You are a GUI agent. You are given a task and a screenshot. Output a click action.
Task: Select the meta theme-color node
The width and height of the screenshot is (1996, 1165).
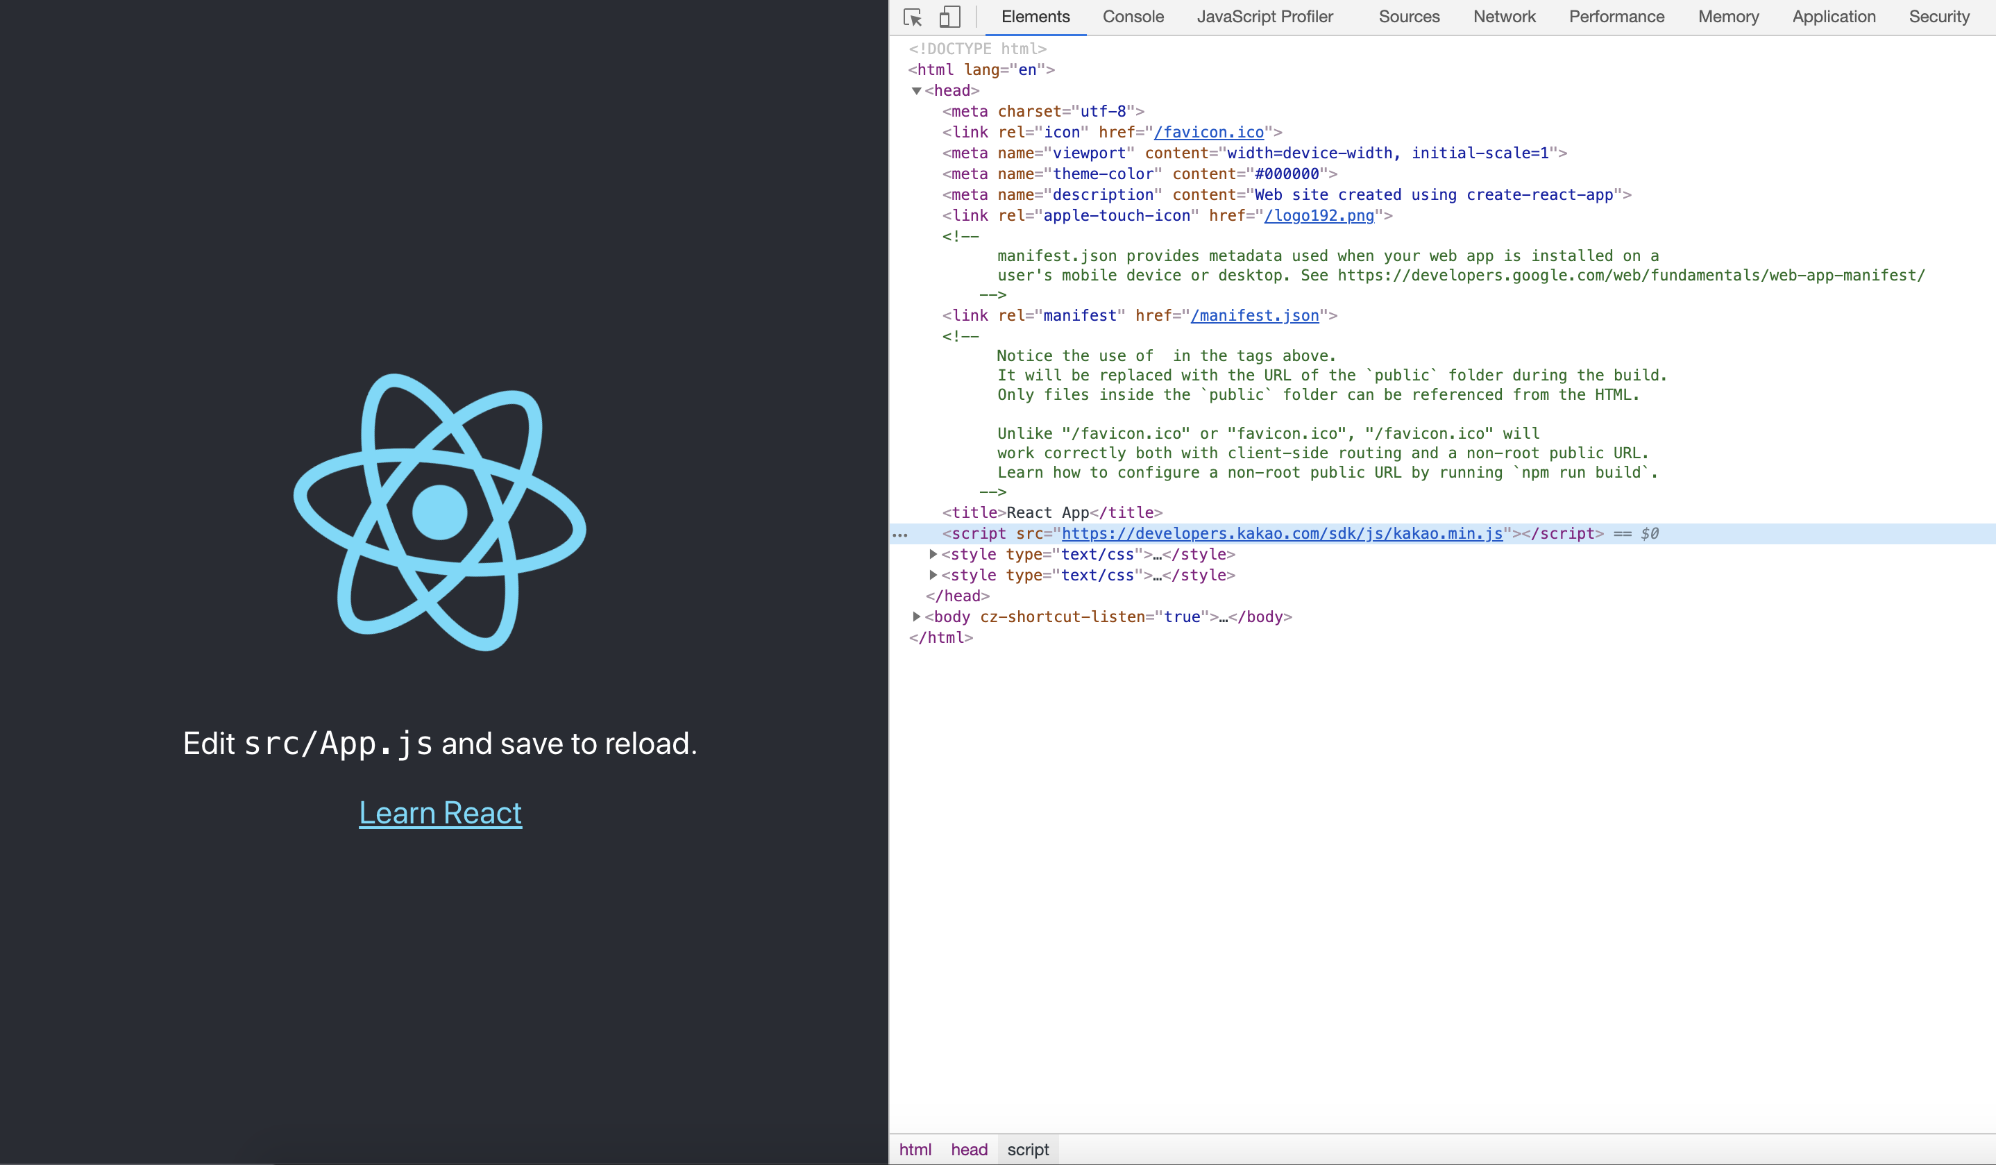click(1140, 174)
